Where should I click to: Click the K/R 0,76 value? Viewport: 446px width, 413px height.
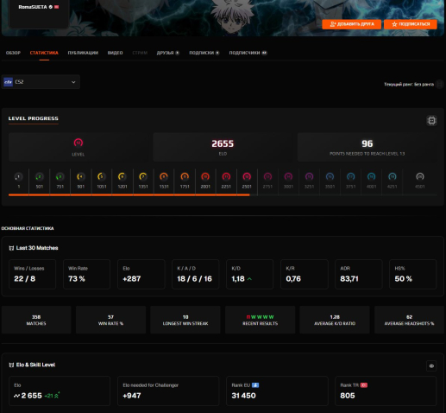(293, 279)
